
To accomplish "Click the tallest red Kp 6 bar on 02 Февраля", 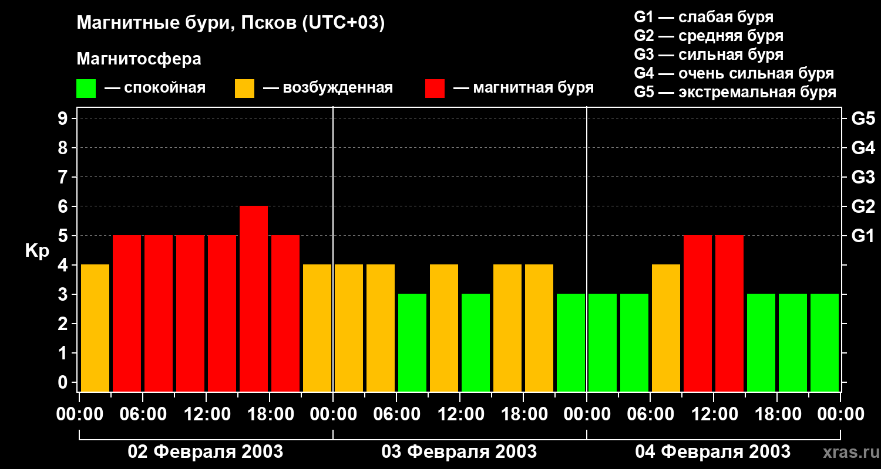I will [x=254, y=299].
